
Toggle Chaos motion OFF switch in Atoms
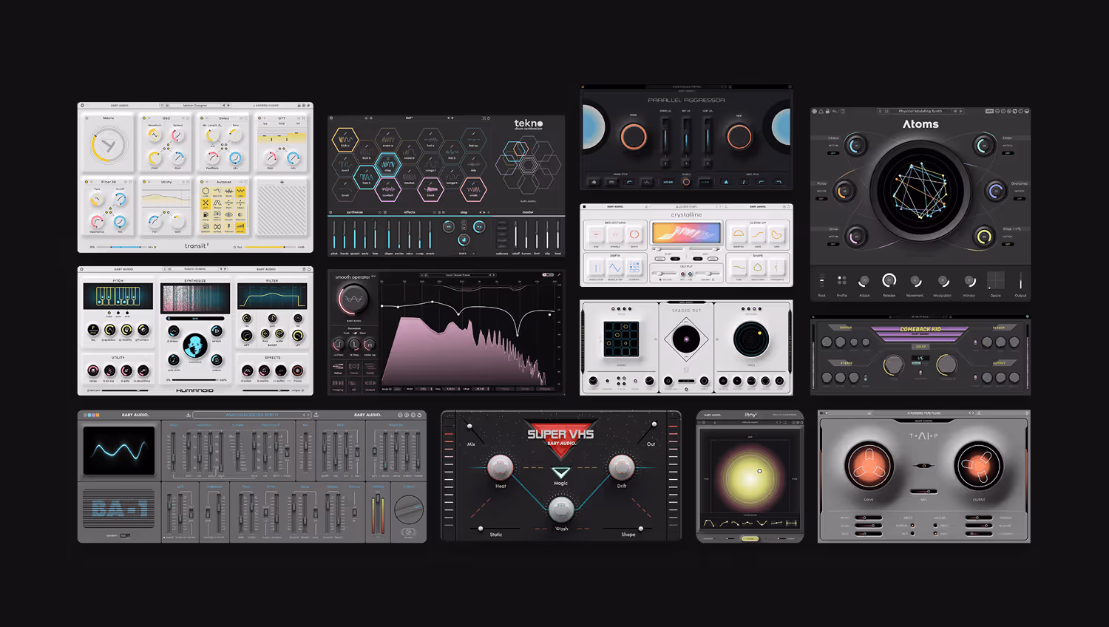833,153
